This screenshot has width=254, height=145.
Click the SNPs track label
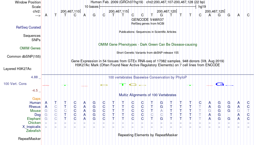tap(36, 40)
